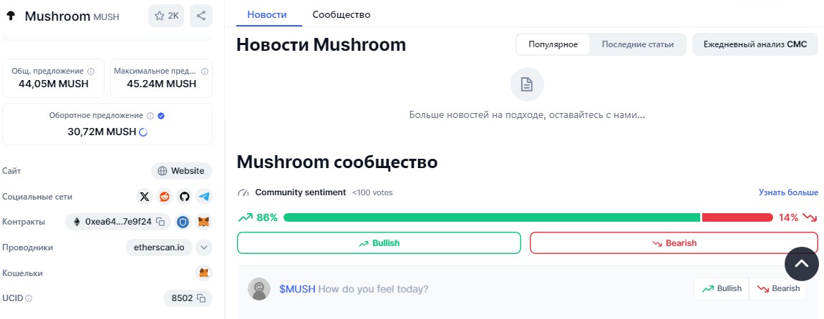Expand the etherscan.io explorers dropdown chevron
The height and width of the screenshot is (319, 824).
click(x=205, y=247)
